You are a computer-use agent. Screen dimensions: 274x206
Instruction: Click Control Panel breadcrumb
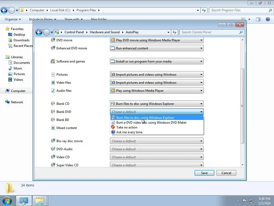(74, 32)
